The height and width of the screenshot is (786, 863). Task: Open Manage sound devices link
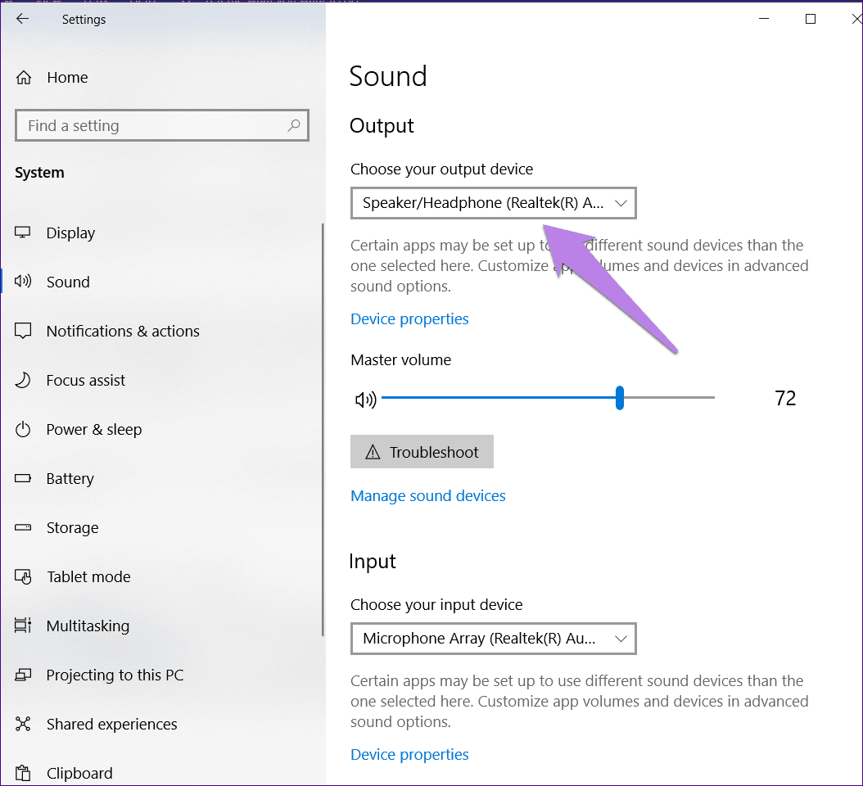428,496
